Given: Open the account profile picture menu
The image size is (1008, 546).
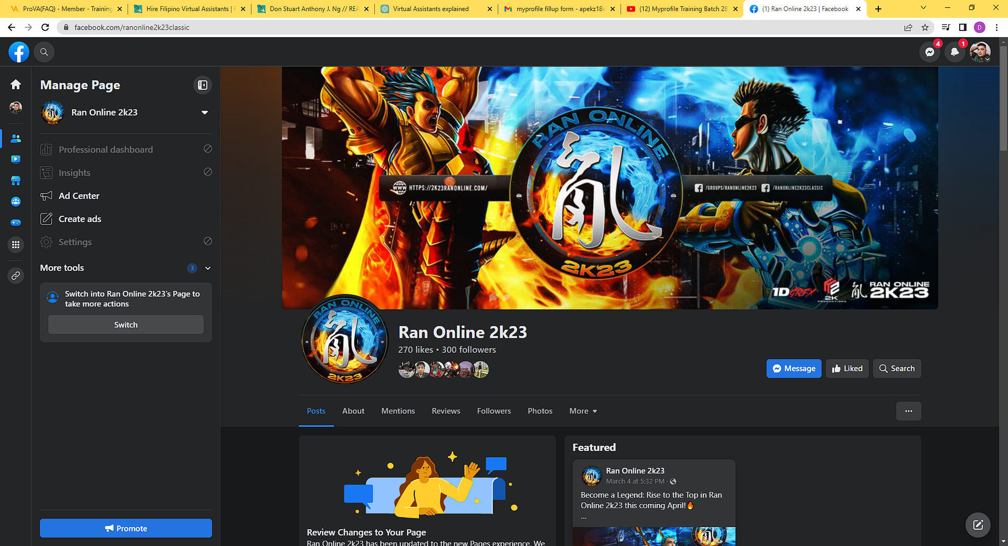Looking at the screenshot, I should coord(980,52).
